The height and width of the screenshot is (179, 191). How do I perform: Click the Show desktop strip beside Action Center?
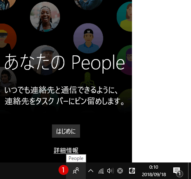(190, 171)
